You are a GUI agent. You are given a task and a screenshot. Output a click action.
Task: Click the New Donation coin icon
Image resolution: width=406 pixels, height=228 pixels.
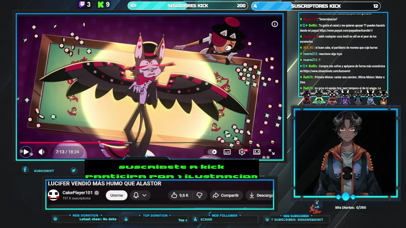(55, 219)
